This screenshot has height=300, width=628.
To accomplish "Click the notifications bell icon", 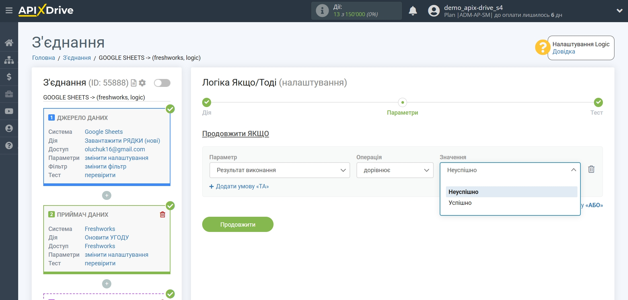I will tap(413, 11).
